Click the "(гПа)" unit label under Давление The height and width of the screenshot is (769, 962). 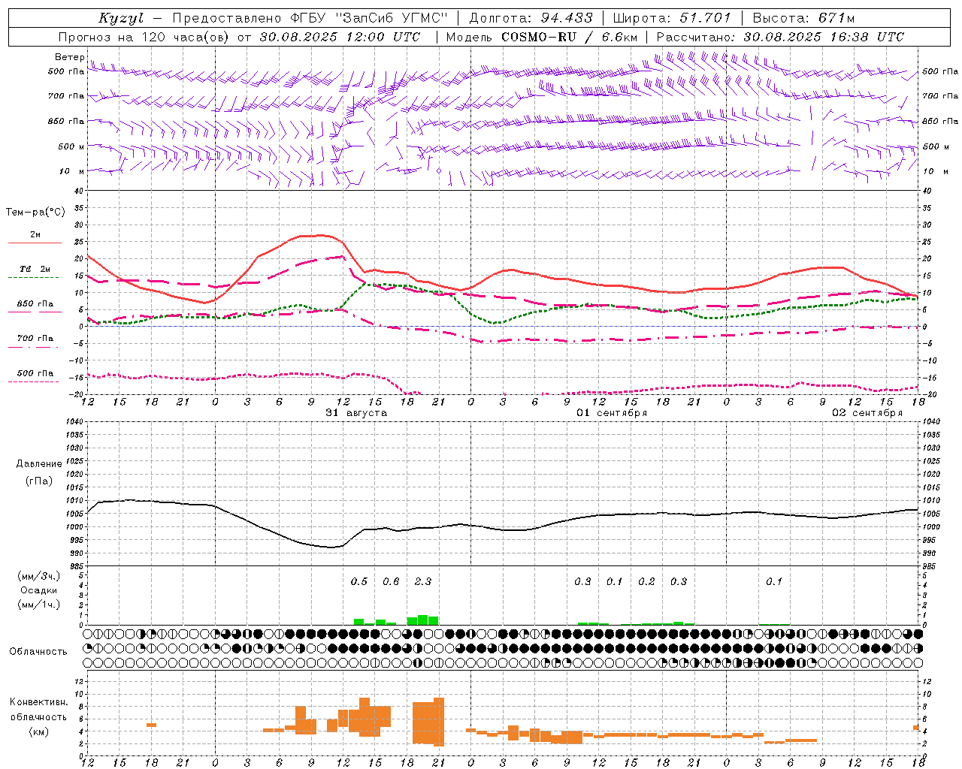pyautogui.click(x=39, y=481)
